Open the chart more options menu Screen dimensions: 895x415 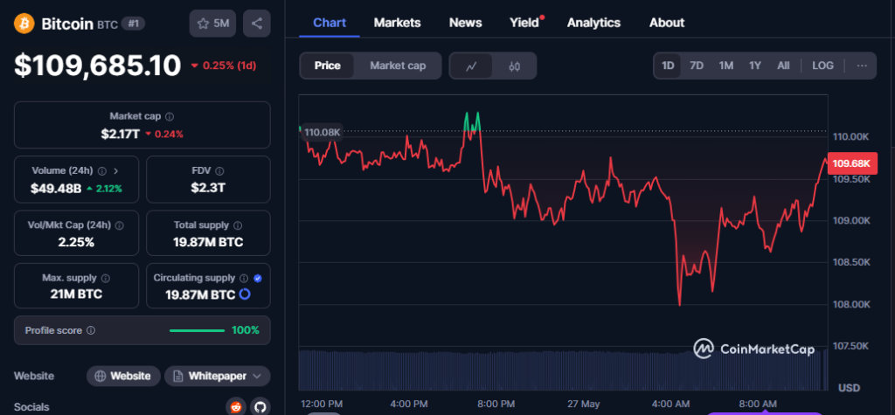click(862, 66)
